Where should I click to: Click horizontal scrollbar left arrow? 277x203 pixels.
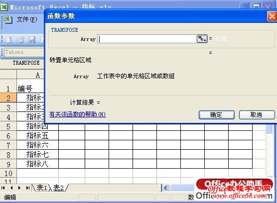166,188
